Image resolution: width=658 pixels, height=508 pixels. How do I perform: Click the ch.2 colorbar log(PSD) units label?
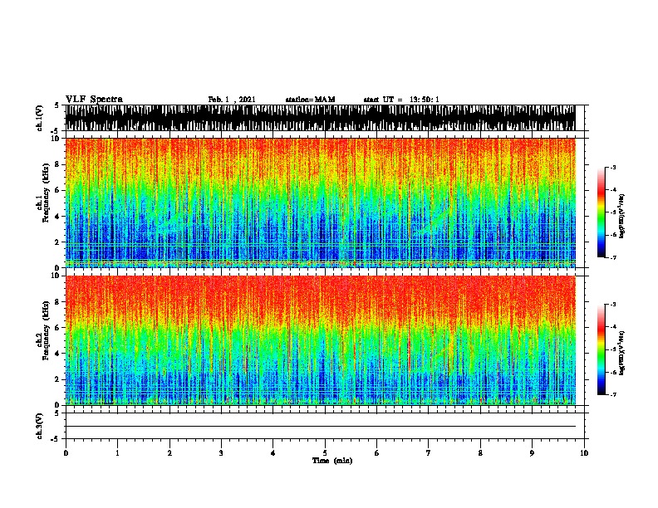click(621, 353)
